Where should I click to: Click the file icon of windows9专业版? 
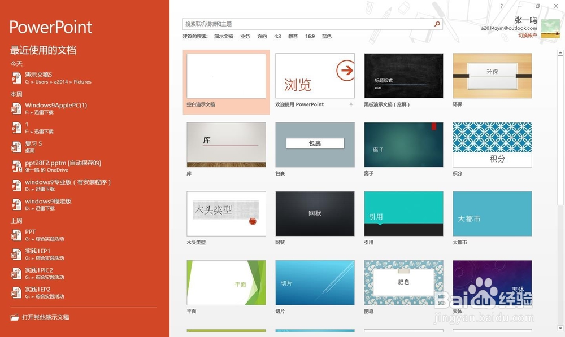pyautogui.click(x=16, y=185)
